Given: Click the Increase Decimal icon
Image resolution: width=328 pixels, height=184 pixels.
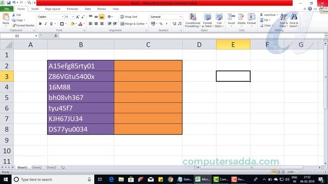Looking at the screenshot, I should (174, 24).
